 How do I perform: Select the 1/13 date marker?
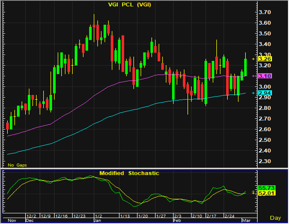click(125, 216)
